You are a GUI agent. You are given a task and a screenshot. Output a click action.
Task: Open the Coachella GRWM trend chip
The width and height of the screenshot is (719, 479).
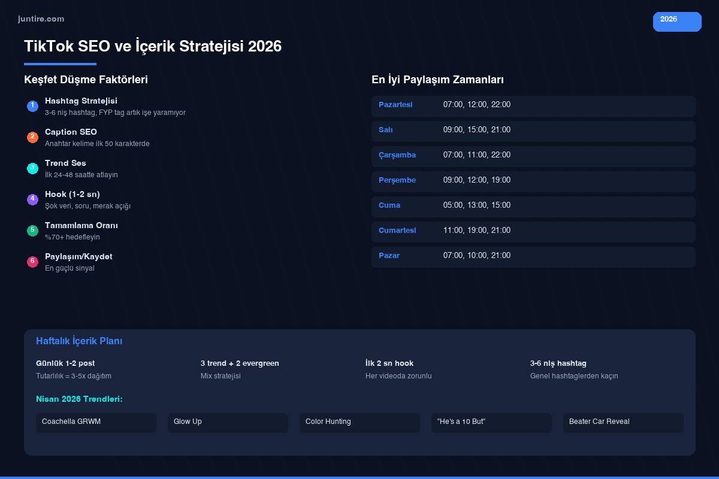pyautogui.click(x=96, y=423)
